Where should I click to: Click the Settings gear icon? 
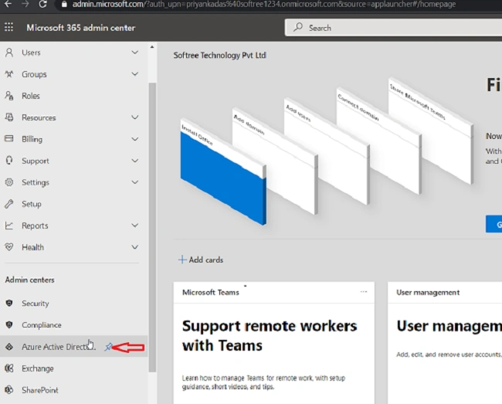point(9,182)
